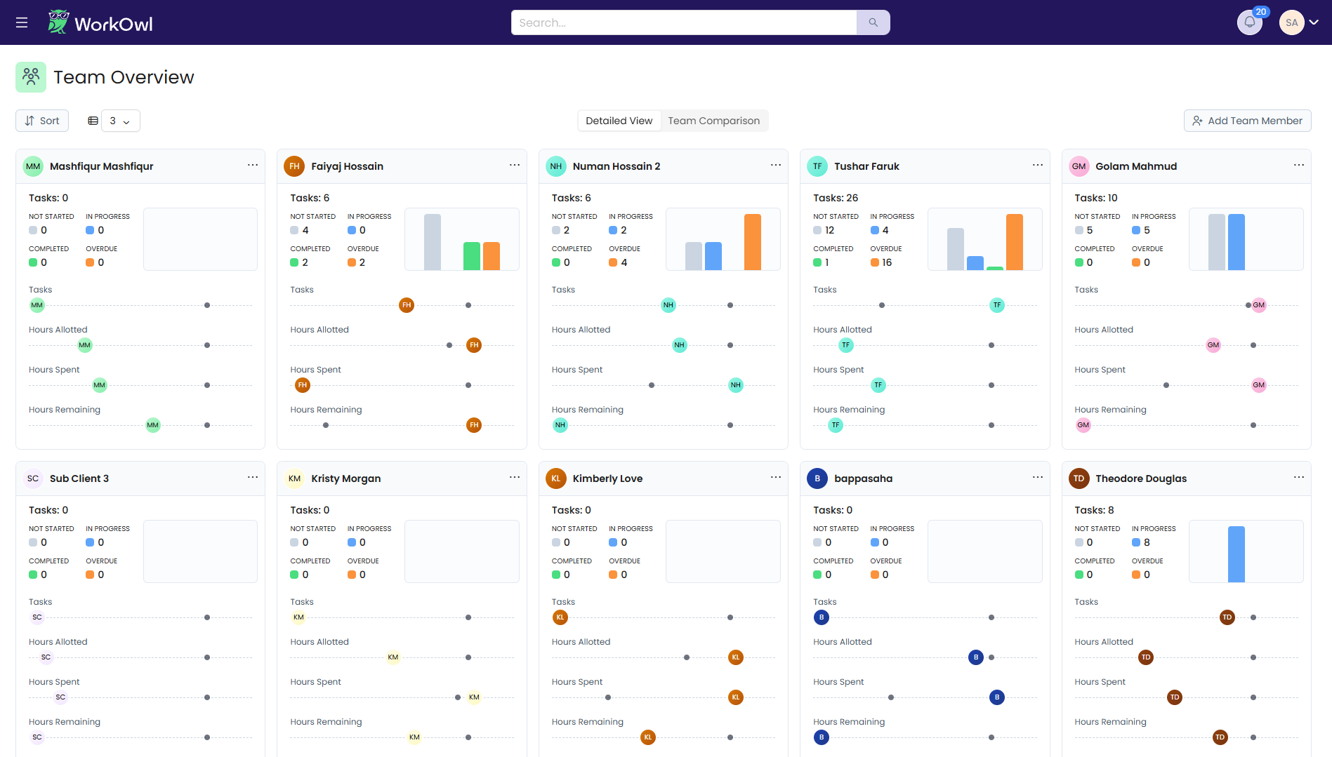Click the WorkOwl logo
This screenshot has height=757, width=1332.
pos(100,22)
